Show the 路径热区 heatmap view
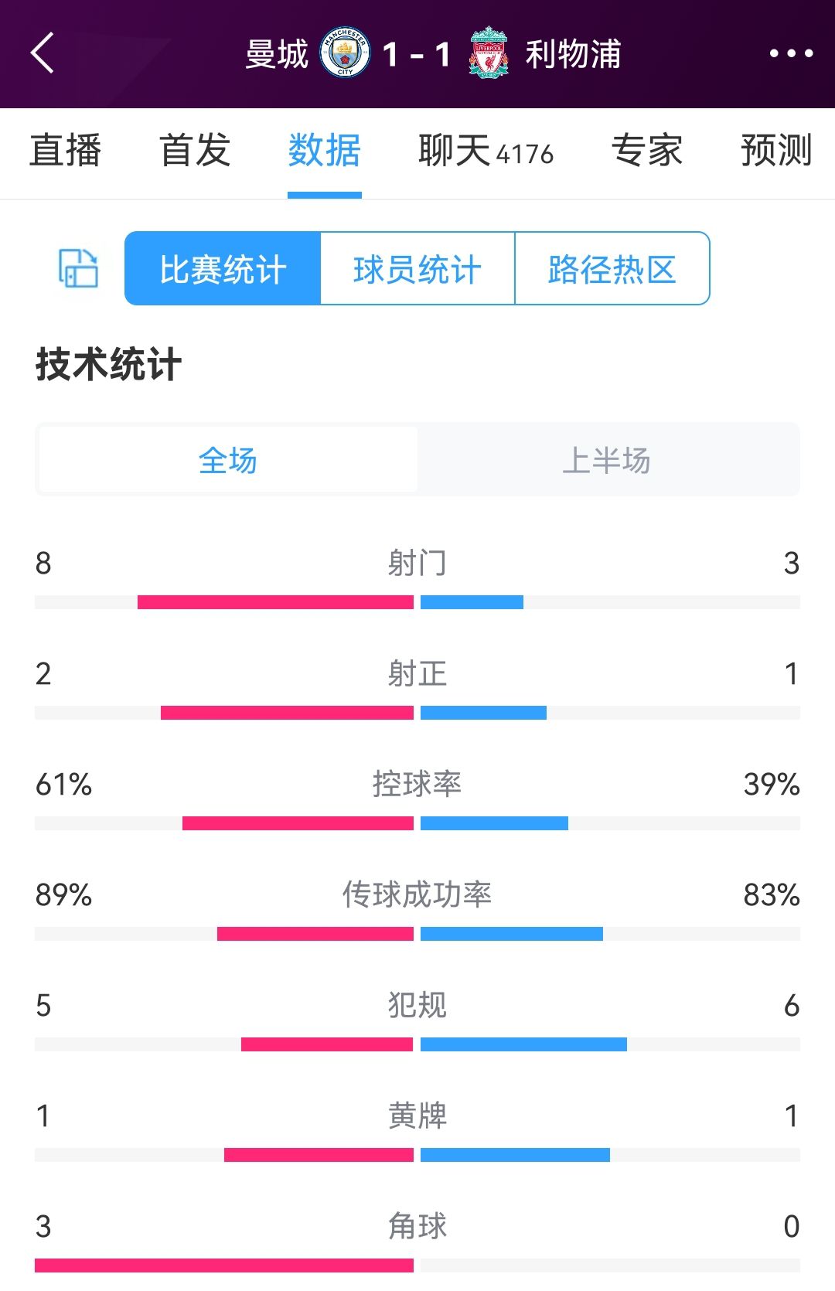The height and width of the screenshot is (1291, 835). pos(612,269)
